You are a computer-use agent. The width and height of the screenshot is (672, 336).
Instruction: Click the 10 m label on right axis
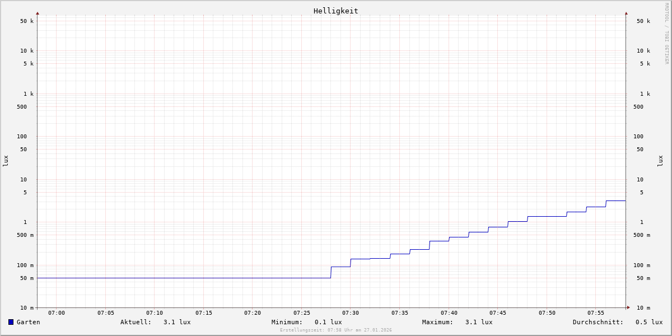pyautogui.click(x=643, y=308)
